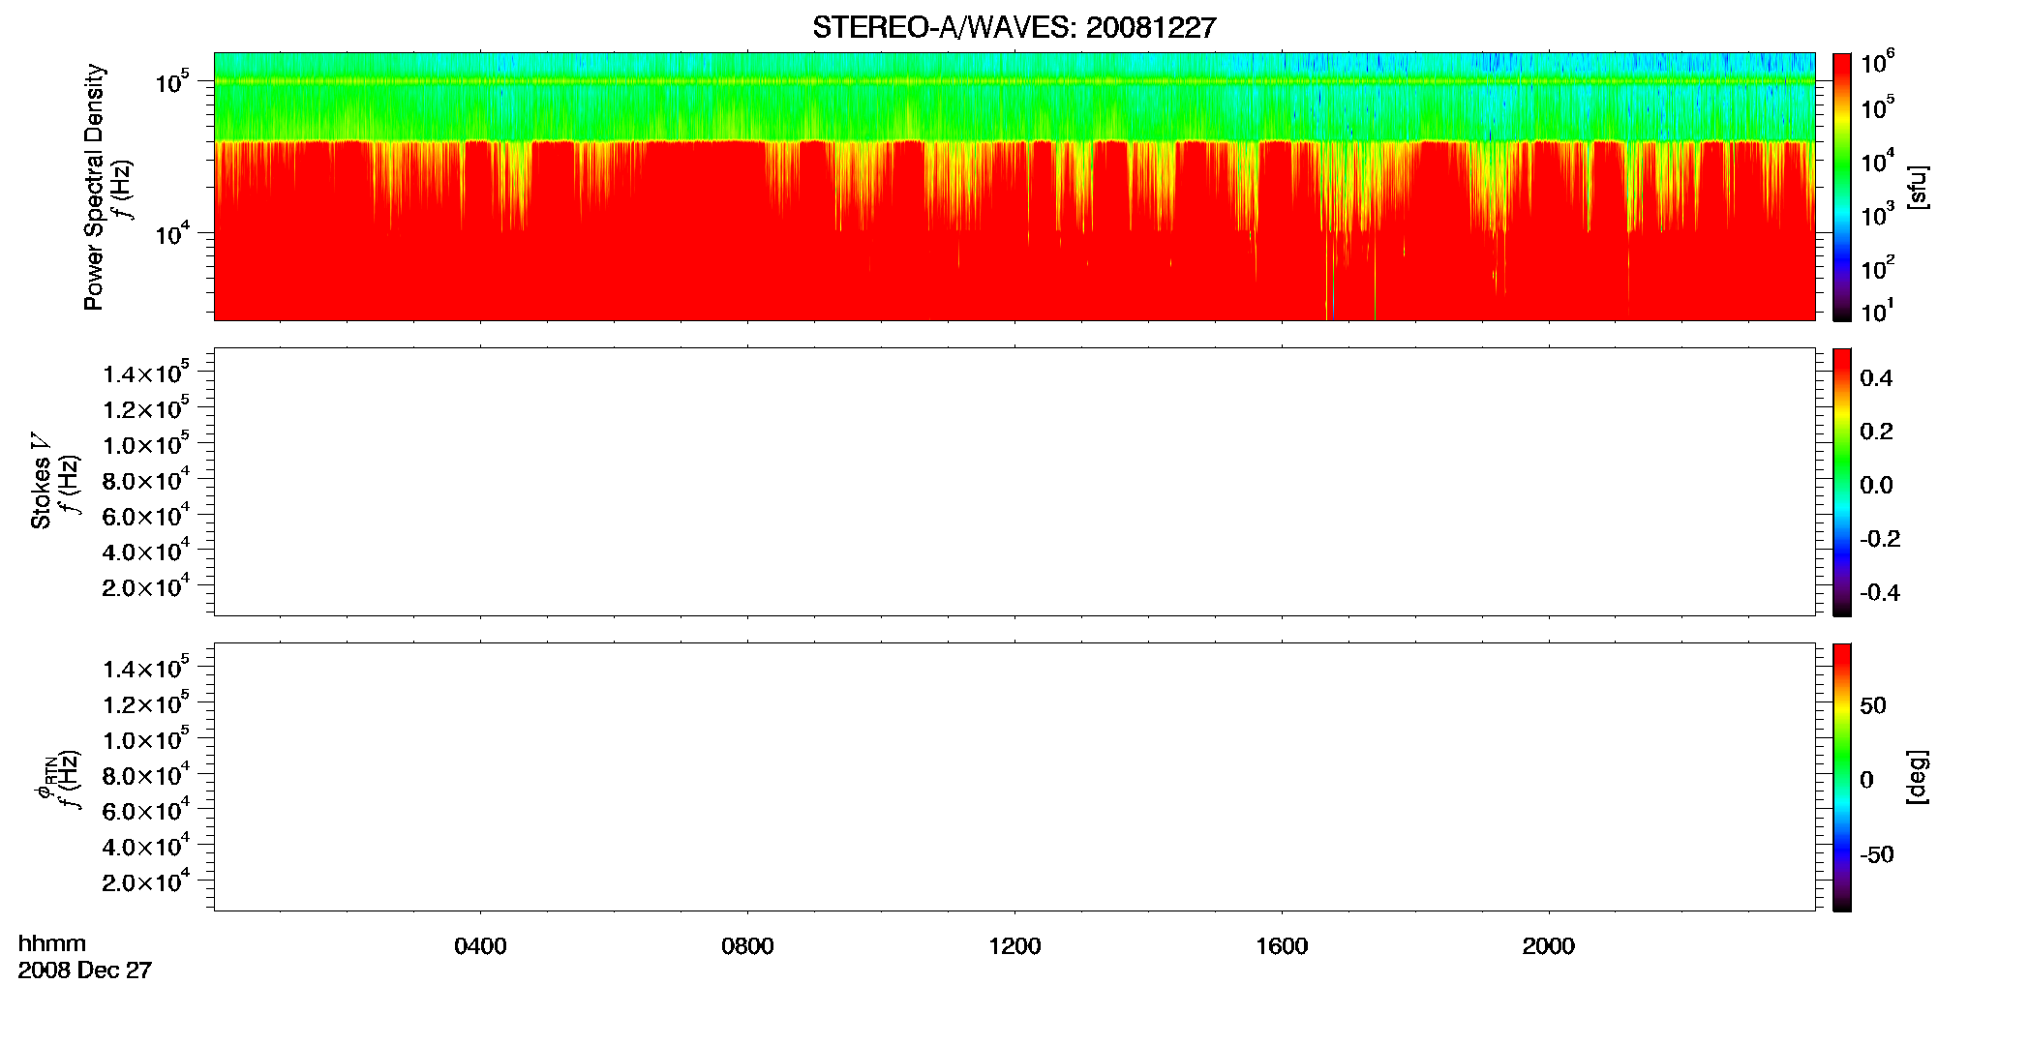Click the 2.0×10^4 tick in phi RTN panel
2029x1045 pixels.
click(145, 881)
